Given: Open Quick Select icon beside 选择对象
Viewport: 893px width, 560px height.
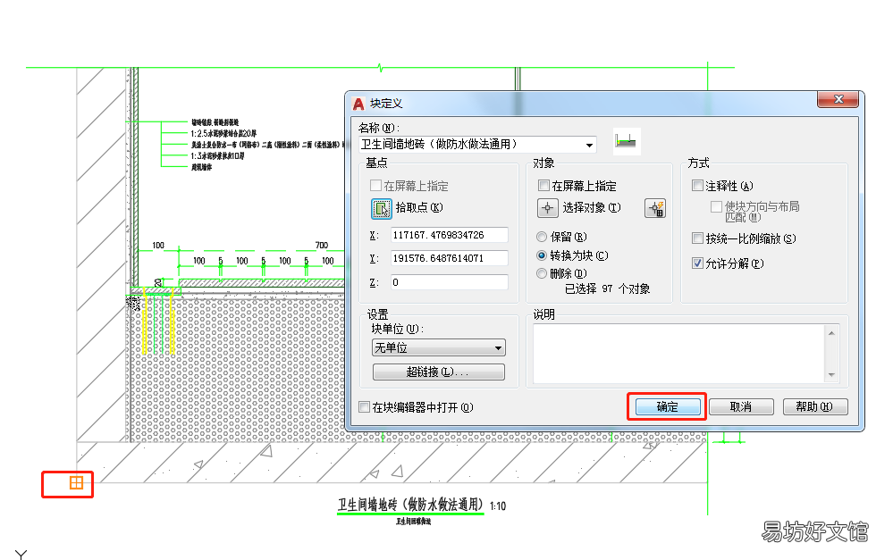Looking at the screenshot, I should [655, 208].
